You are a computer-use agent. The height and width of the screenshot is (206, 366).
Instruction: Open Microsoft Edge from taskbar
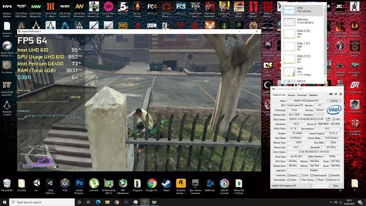(98, 202)
